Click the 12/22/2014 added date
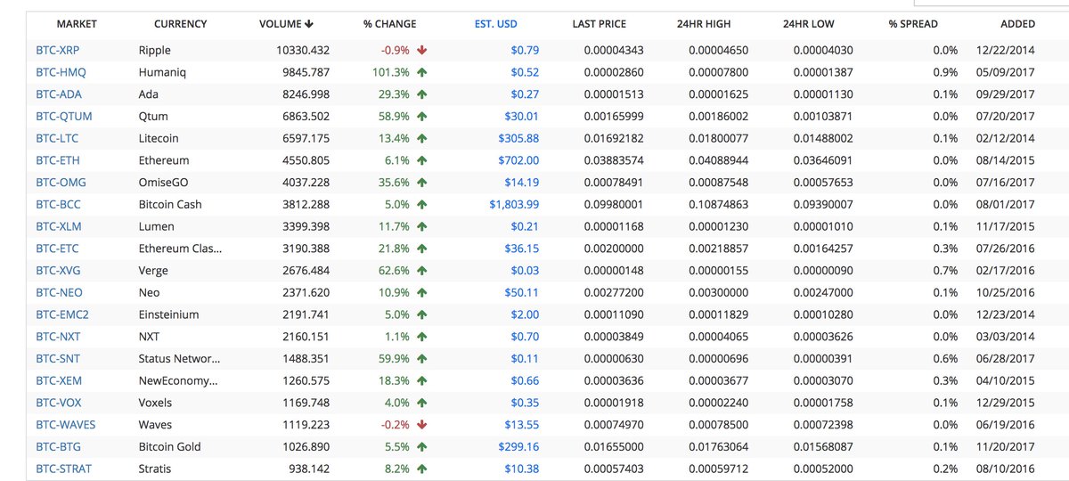The height and width of the screenshot is (481, 1069). pos(1006,51)
